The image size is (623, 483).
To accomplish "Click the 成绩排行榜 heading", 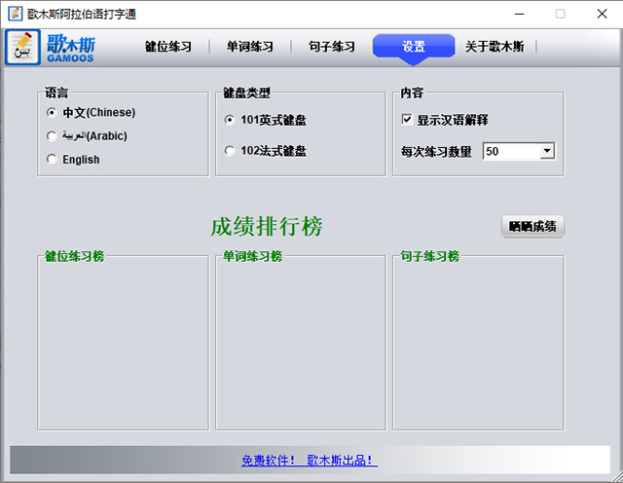I will (x=266, y=227).
